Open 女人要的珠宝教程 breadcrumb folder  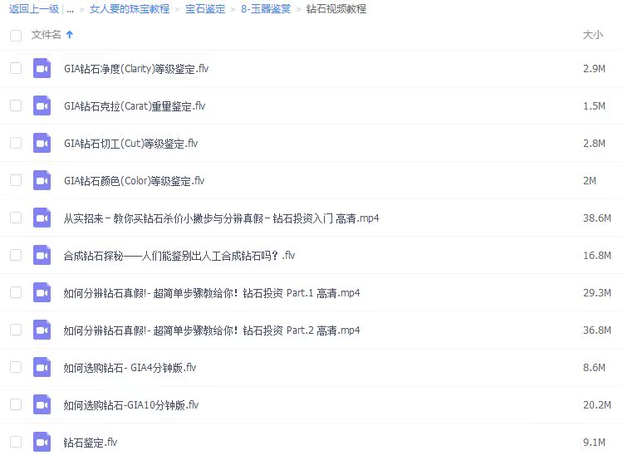130,9
